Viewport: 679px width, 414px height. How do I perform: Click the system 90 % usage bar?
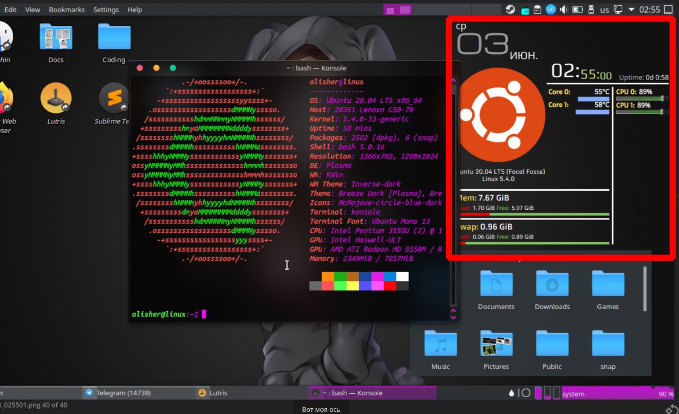tap(618, 393)
